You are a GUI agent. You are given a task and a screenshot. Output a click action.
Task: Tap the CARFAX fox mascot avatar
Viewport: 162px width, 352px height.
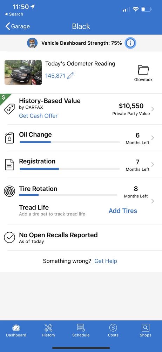pos(33,43)
